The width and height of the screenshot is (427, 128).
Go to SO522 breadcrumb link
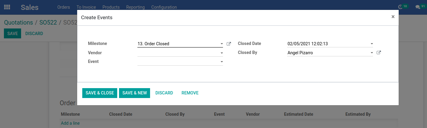(x=48, y=22)
